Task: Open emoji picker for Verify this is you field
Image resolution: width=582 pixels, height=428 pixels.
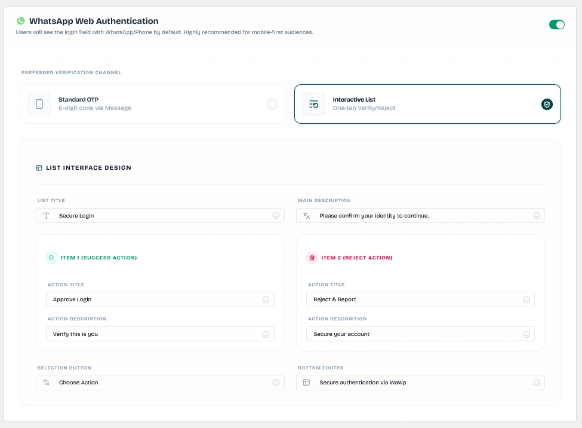Action: coord(266,334)
